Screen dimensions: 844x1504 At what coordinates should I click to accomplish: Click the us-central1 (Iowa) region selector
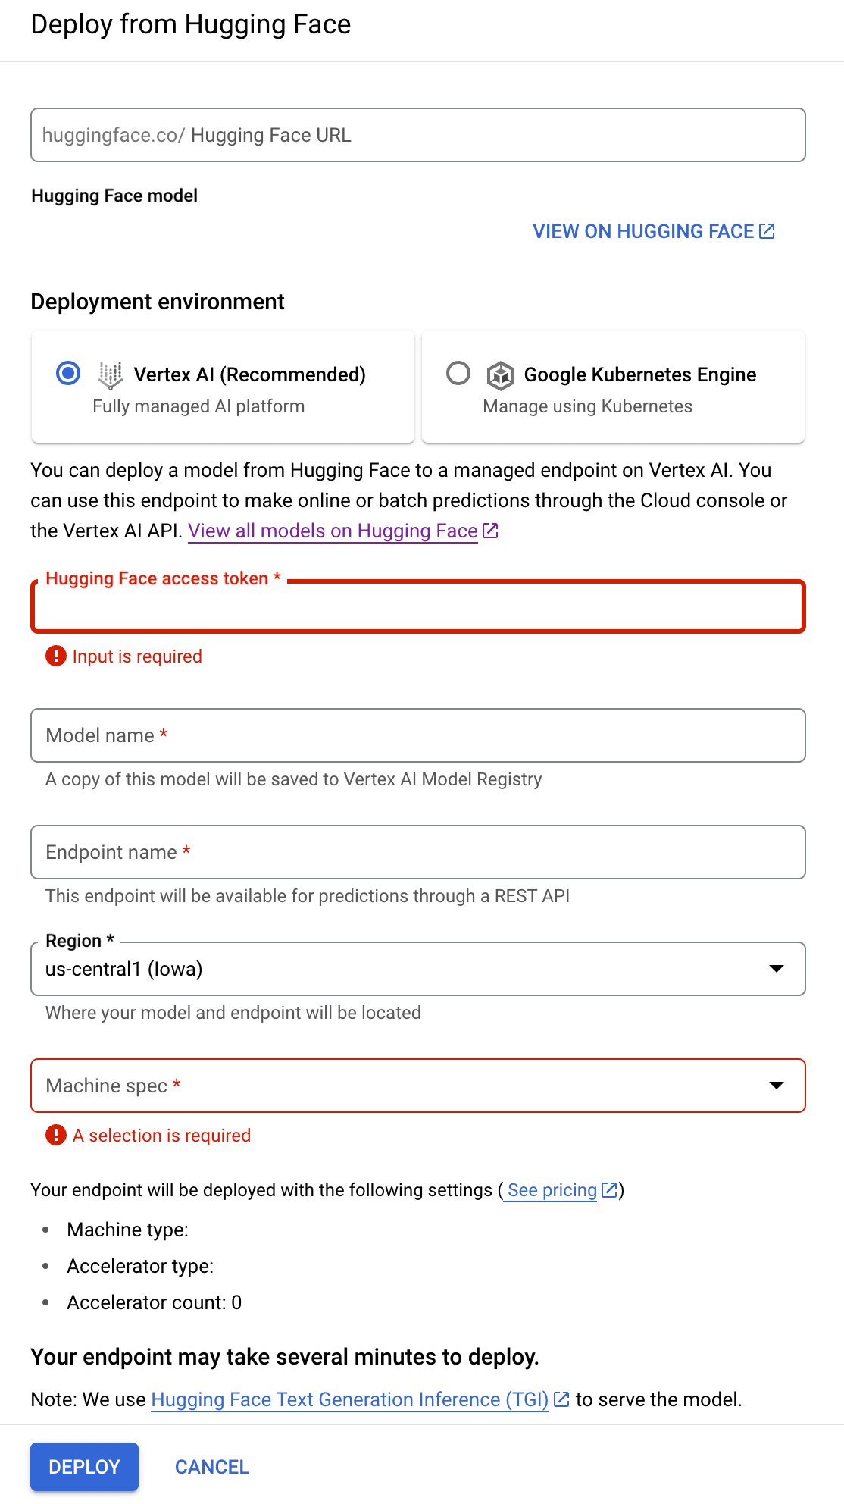[x=418, y=969]
